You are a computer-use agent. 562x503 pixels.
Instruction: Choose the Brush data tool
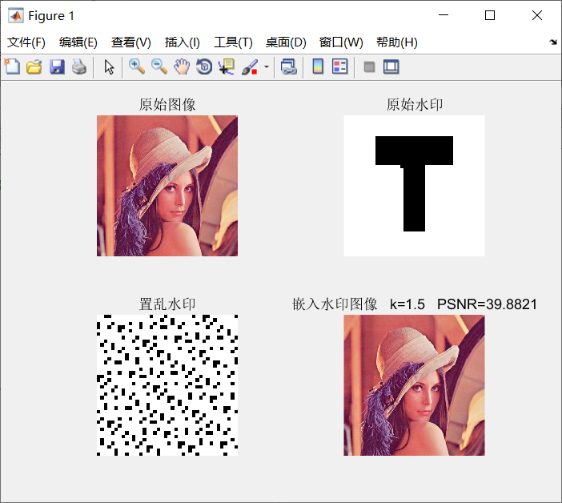click(250, 66)
